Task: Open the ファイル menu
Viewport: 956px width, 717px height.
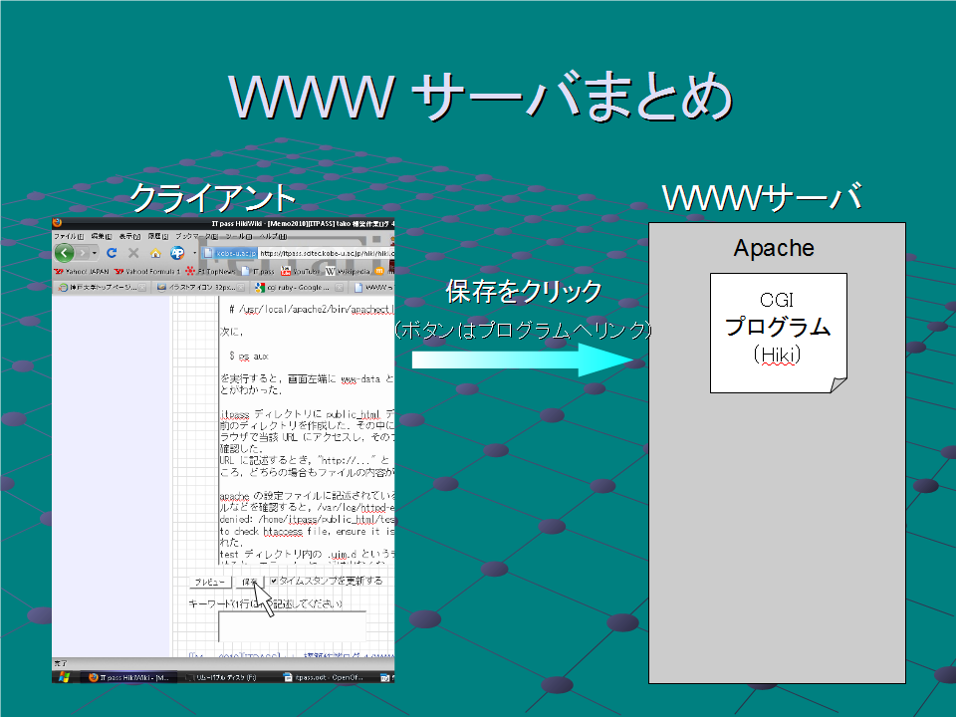Action: (69, 237)
